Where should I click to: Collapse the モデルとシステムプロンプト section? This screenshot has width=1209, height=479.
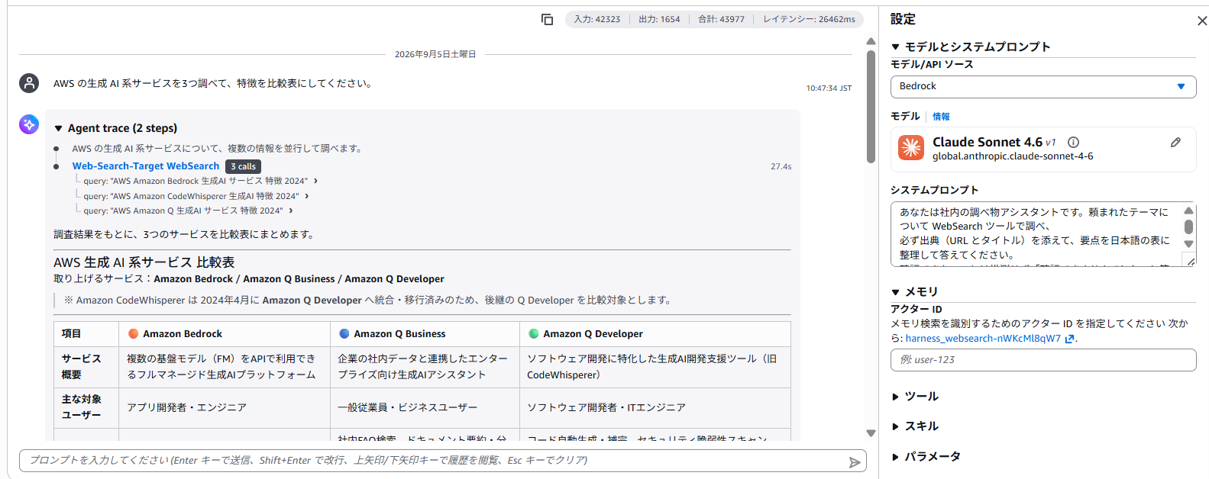point(896,47)
